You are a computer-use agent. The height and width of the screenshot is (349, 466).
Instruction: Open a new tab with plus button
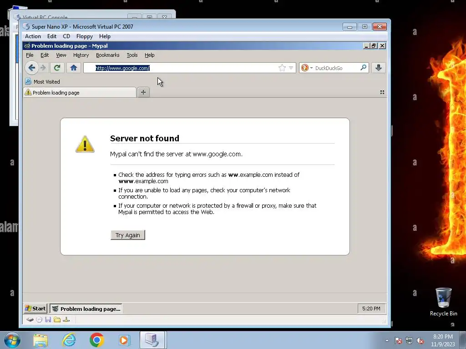tap(143, 92)
